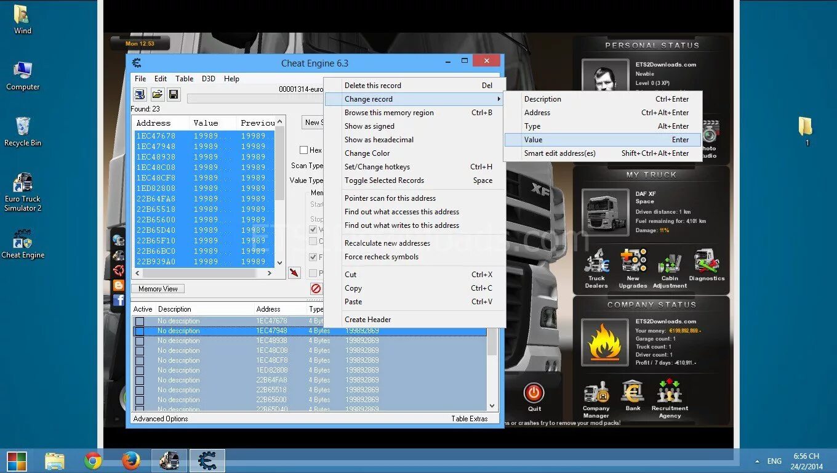Launch Firefox from the taskbar
This screenshot has width=837, height=473.
131,460
